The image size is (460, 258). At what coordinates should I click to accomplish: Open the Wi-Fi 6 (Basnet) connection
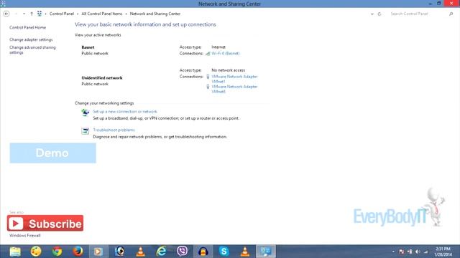coord(225,53)
